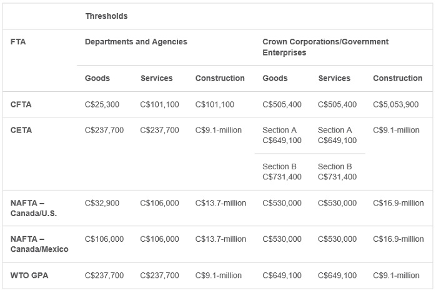Select the FTA column header

pyautogui.click(x=18, y=42)
